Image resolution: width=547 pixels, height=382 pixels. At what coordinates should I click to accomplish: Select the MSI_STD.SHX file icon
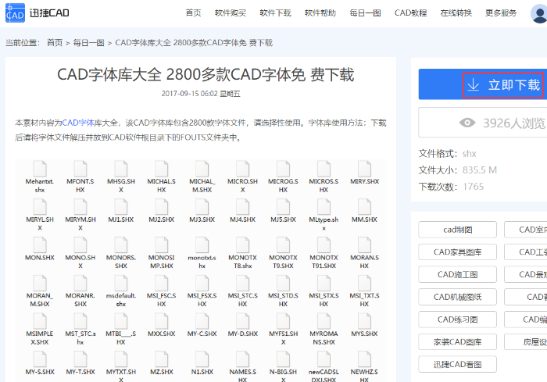(283, 283)
